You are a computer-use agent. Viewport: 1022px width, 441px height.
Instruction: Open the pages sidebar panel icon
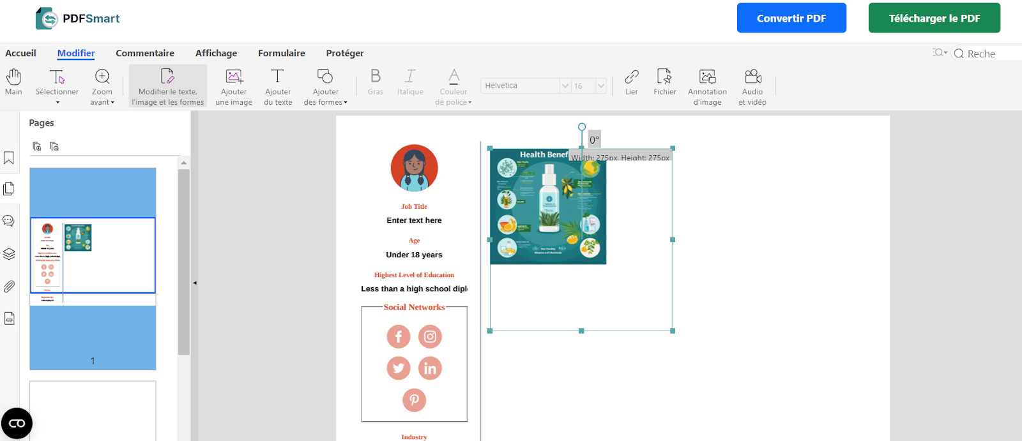pos(9,188)
